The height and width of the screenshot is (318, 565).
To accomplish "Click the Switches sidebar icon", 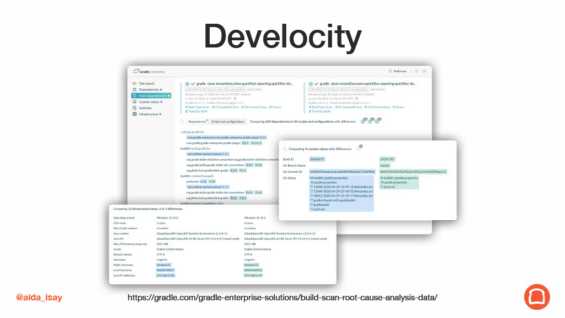I will tap(135, 108).
